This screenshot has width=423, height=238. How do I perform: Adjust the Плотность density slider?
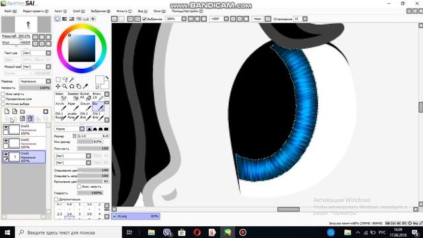point(93,148)
